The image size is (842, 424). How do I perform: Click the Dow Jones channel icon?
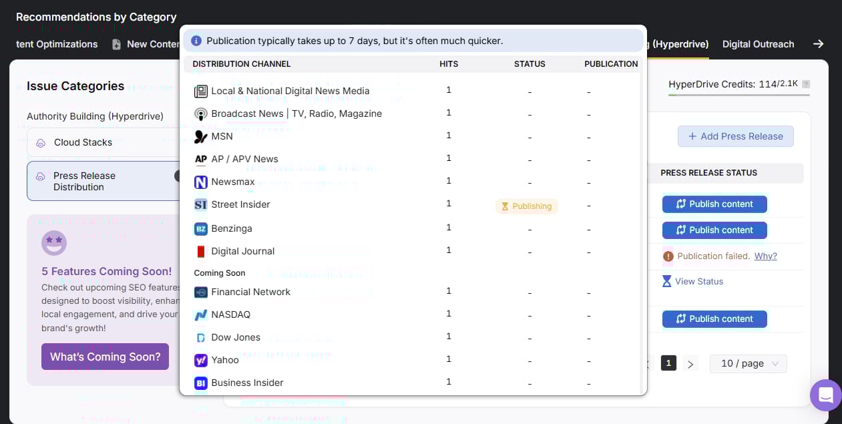click(201, 337)
